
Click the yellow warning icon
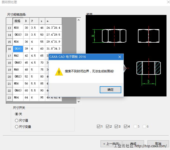click(59, 72)
